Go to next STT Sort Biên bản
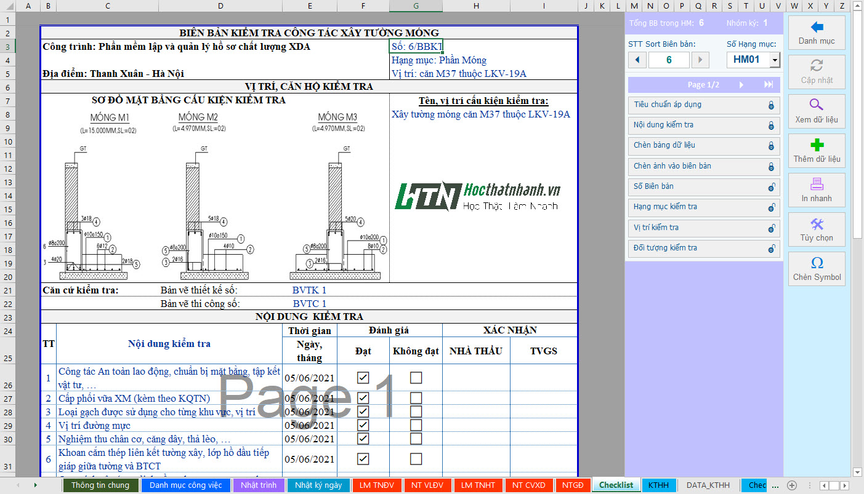 pyautogui.click(x=700, y=60)
